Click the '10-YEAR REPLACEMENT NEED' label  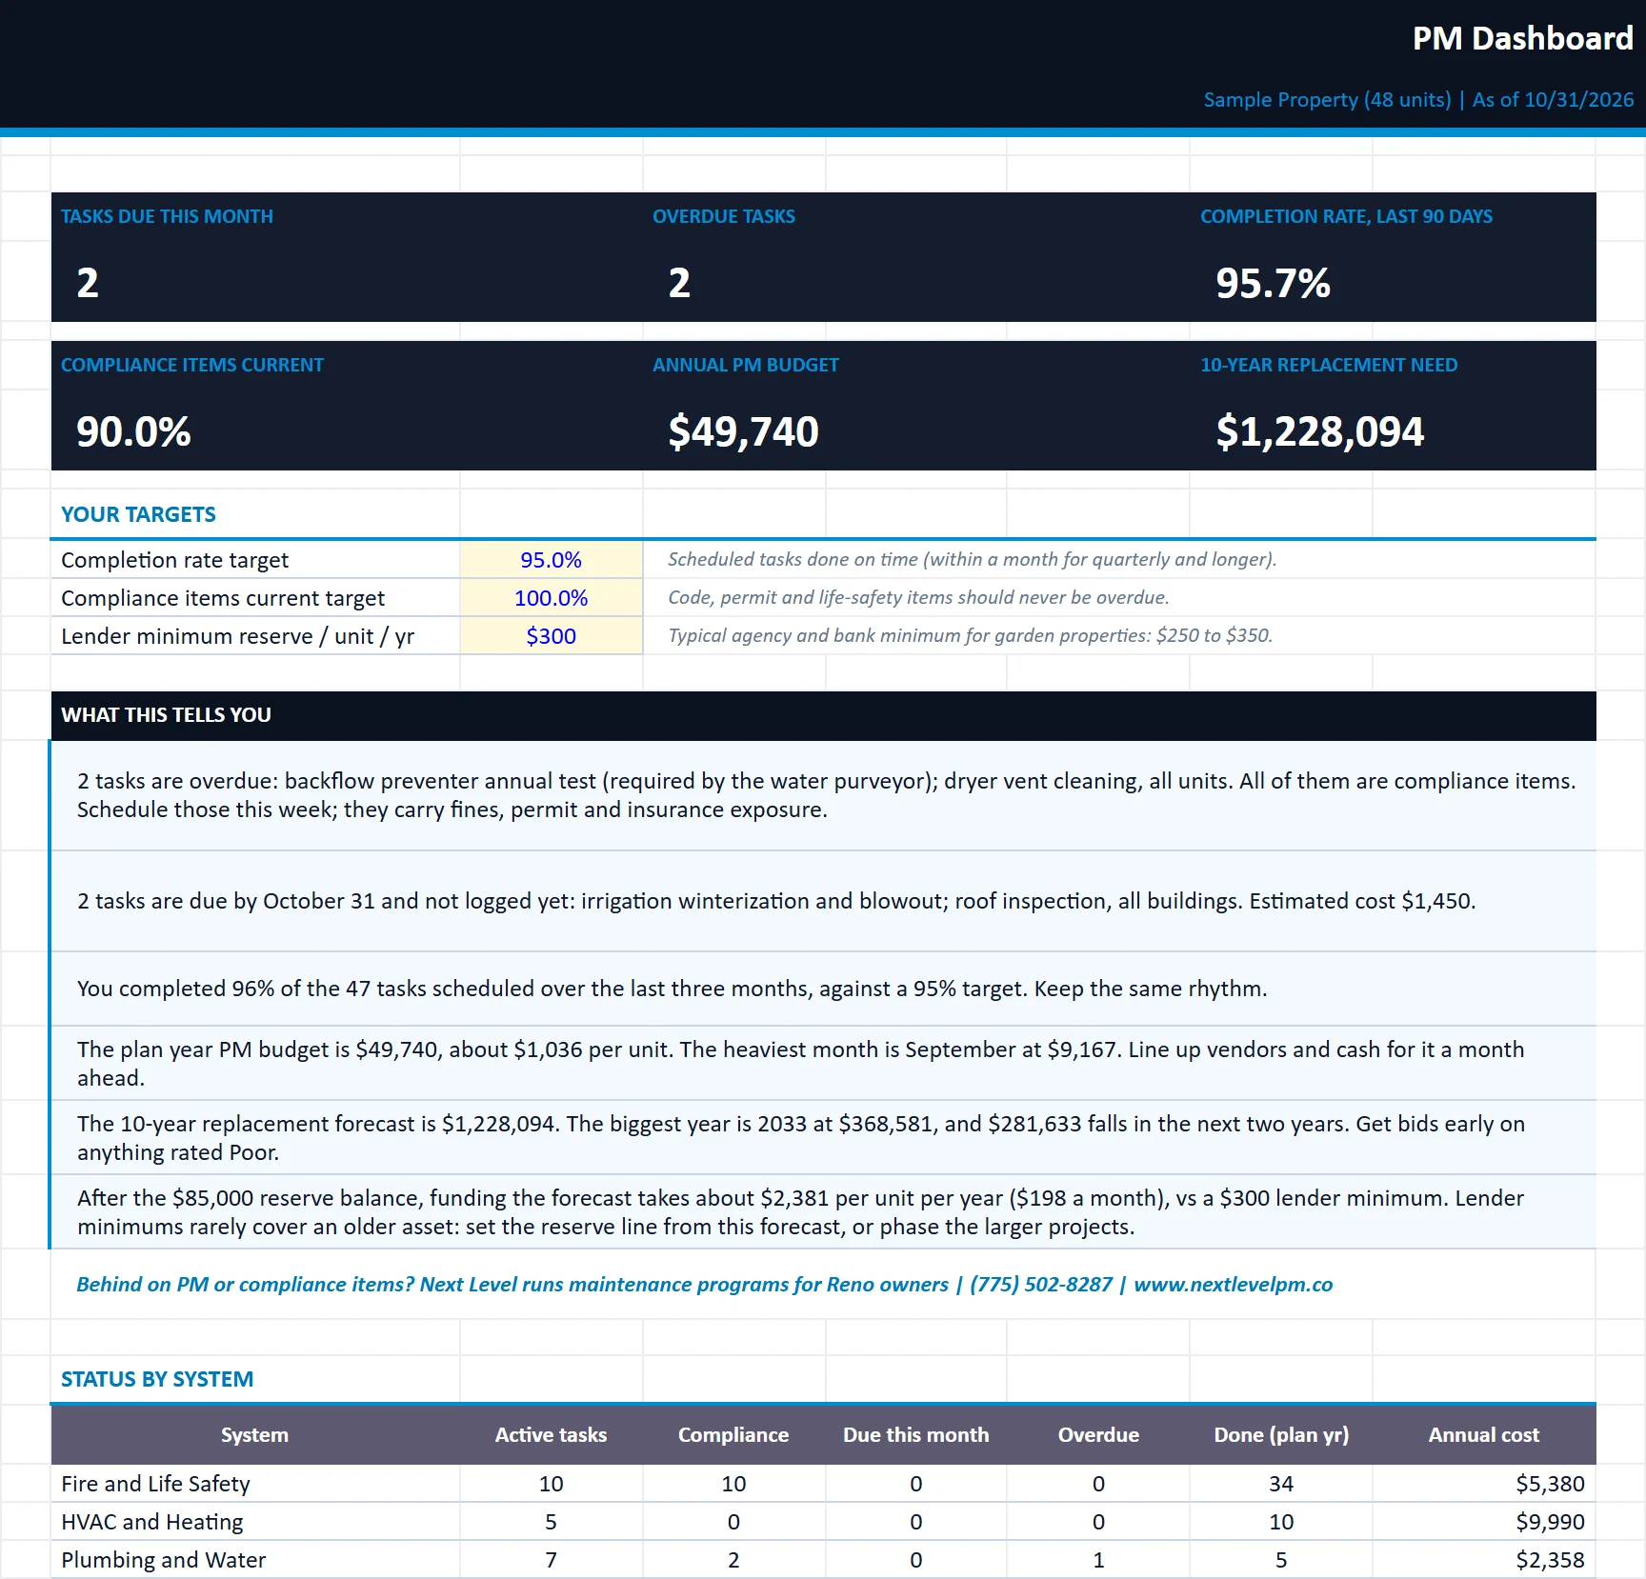coord(1329,365)
